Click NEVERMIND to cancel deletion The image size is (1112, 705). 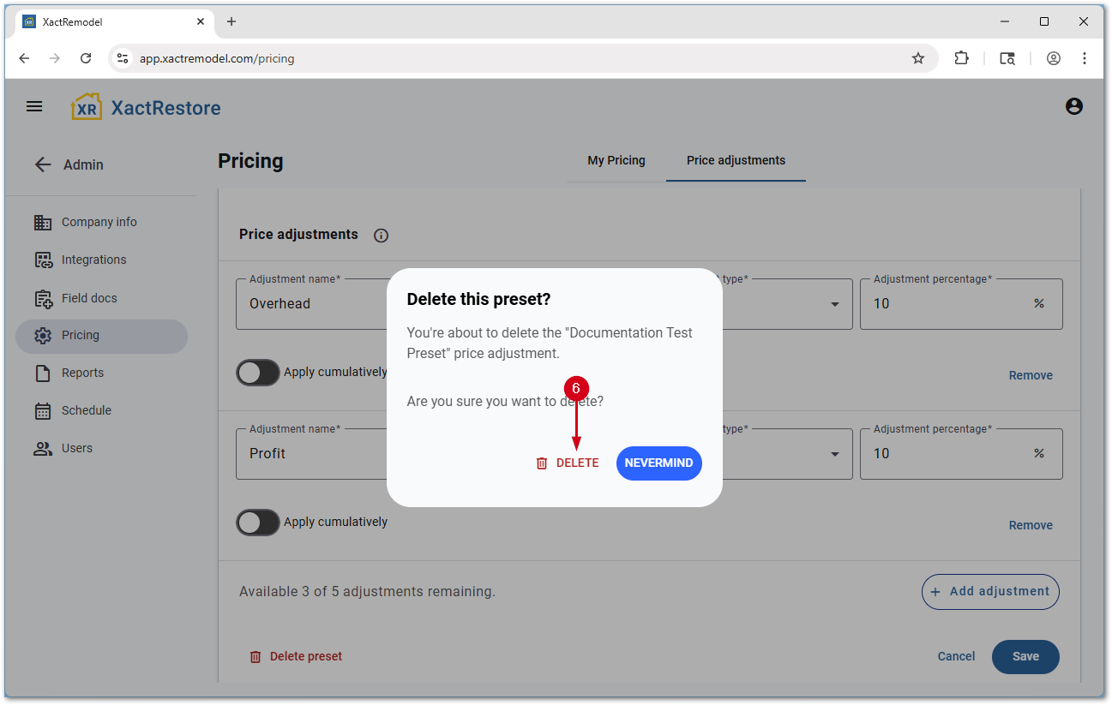[x=658, y=463]
